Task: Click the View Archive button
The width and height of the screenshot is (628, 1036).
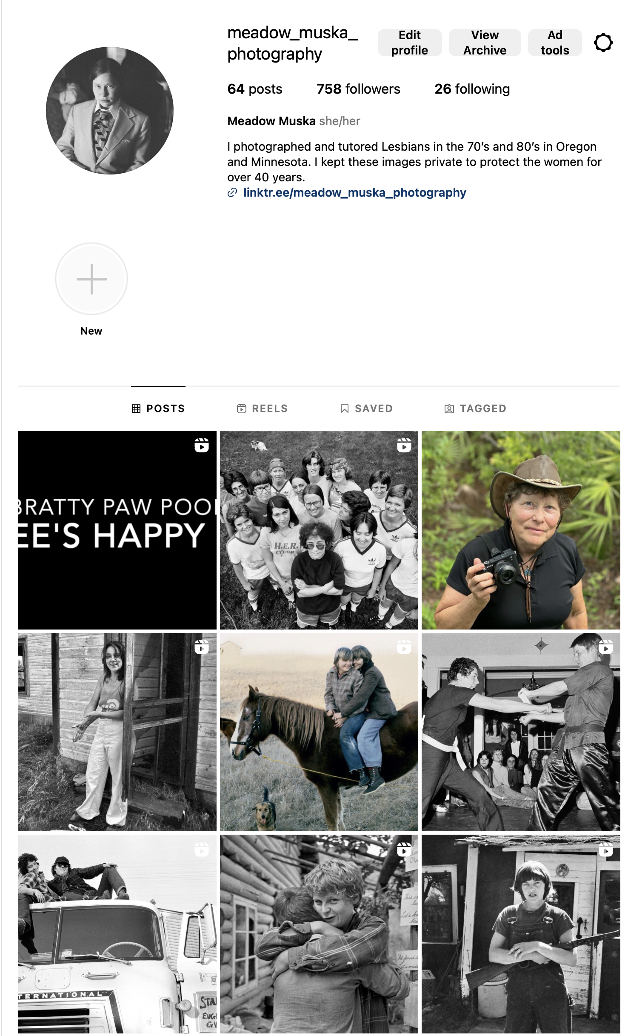Action: click(485, 43)
